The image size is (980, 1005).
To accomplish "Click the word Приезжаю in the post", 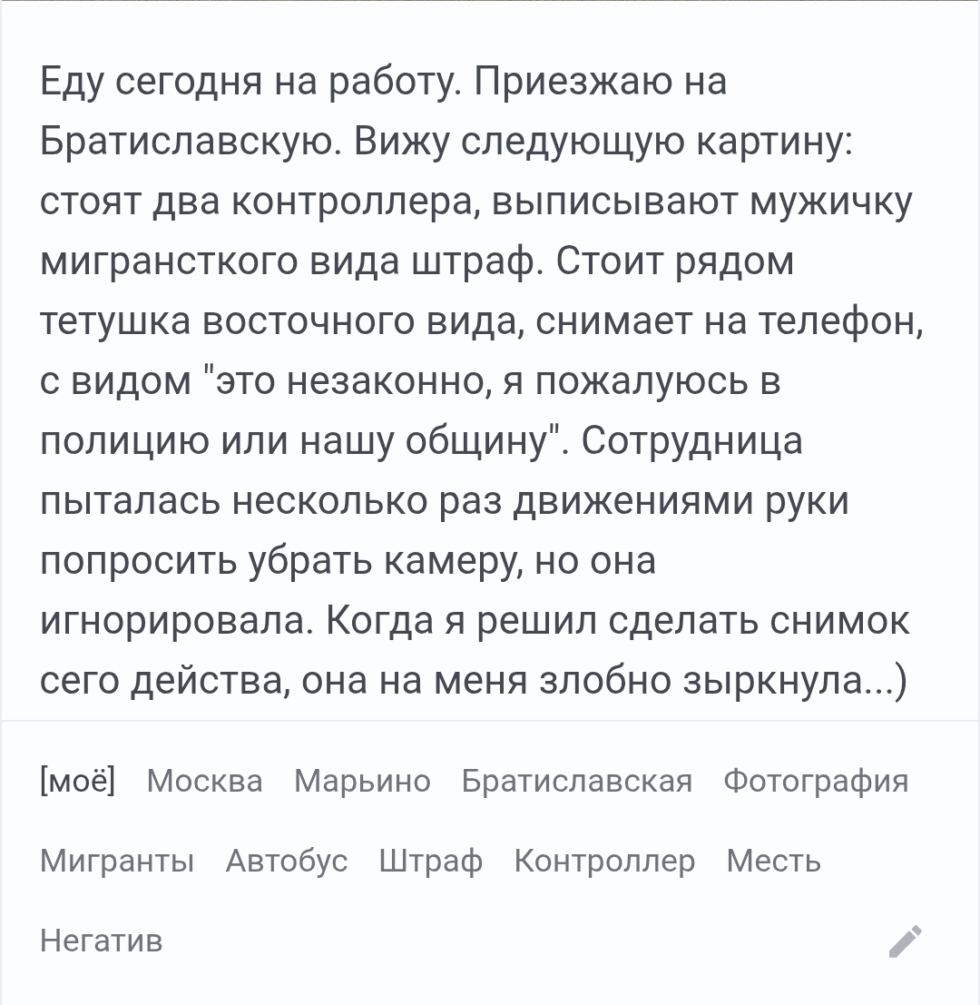I will [573, 82].
